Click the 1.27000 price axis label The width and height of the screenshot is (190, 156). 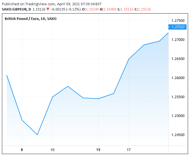[178, 40]
